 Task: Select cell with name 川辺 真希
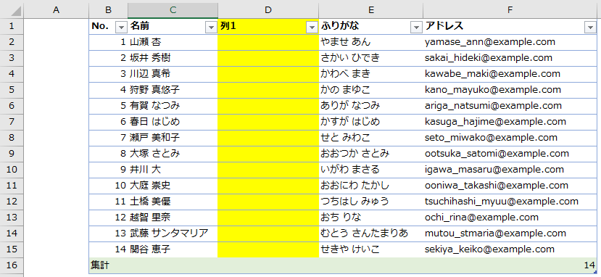click(x=173, y=74)
